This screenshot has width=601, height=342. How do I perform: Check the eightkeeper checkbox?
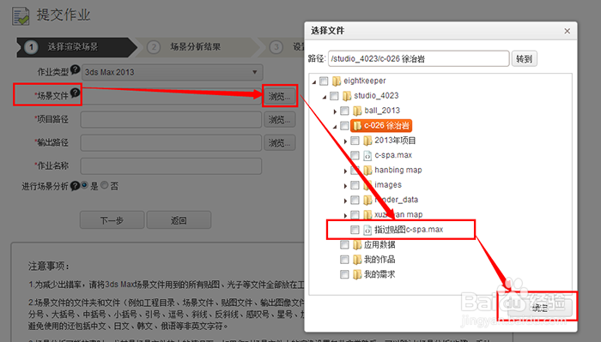coord(325,81)
